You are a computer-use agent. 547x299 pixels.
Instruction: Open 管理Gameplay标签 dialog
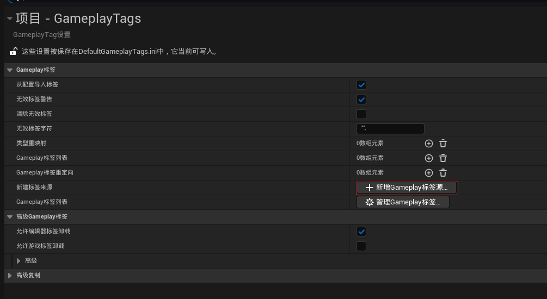[x=403, y=202]
